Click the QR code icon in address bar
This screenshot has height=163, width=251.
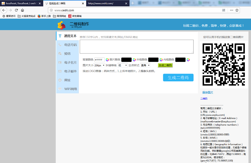[x=224, y=10]
